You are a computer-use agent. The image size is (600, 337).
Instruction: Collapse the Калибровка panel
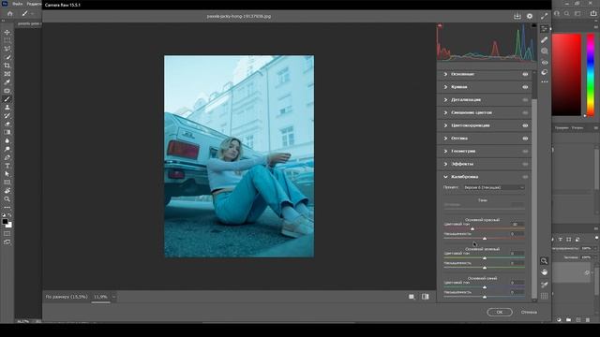[445, 177]
